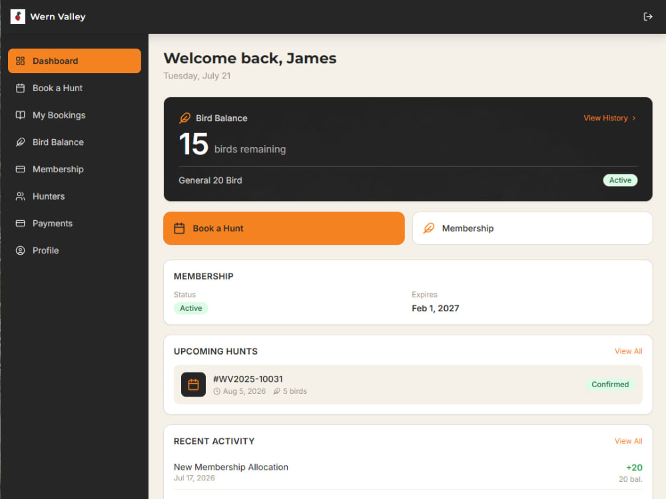Click the RECENT ACTIVITY section heading

pos(214,441)
